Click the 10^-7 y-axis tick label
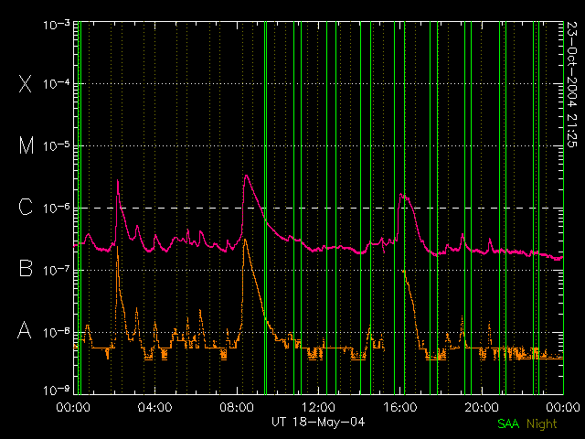 (x=57, y=270)
